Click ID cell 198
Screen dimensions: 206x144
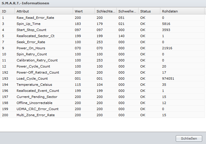tap(5, 103)
